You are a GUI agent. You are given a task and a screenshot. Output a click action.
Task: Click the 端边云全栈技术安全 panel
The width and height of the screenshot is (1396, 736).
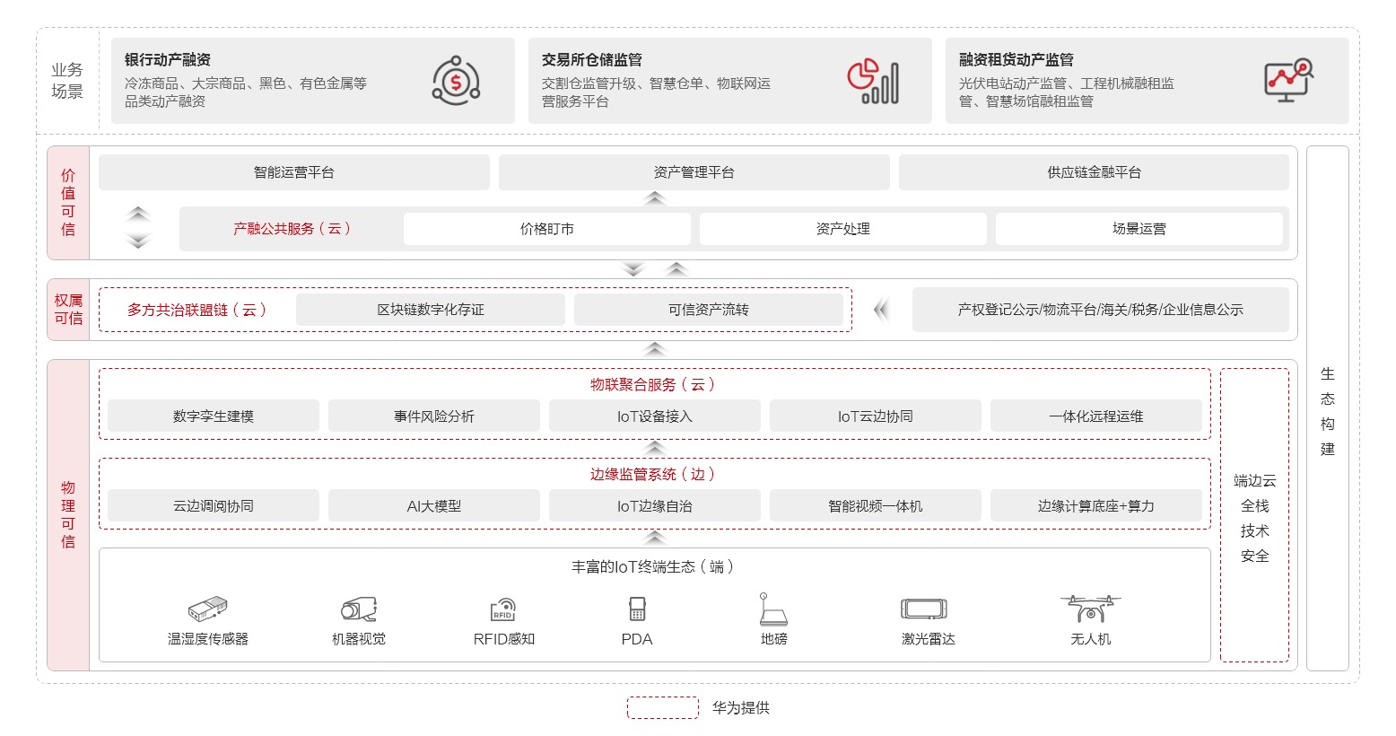pos(1255,516)
